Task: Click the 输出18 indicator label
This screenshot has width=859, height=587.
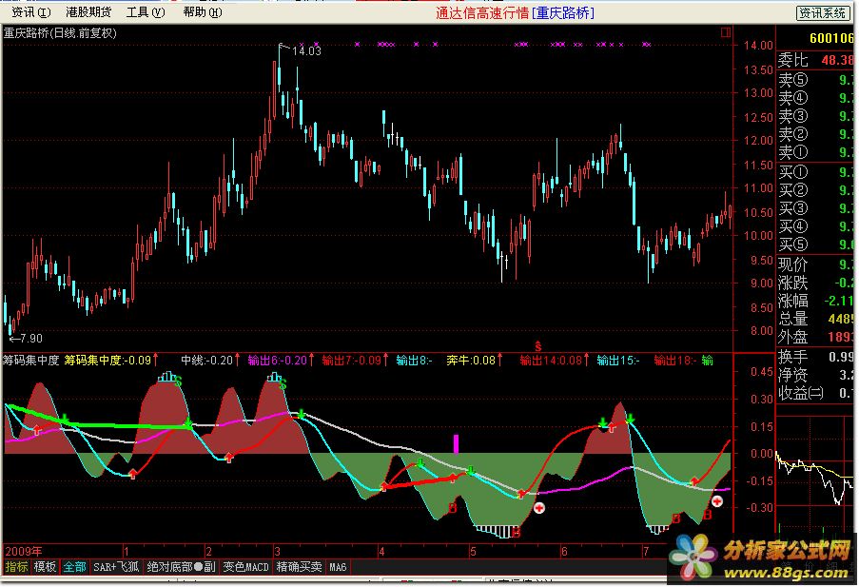Action: (675, 361)
